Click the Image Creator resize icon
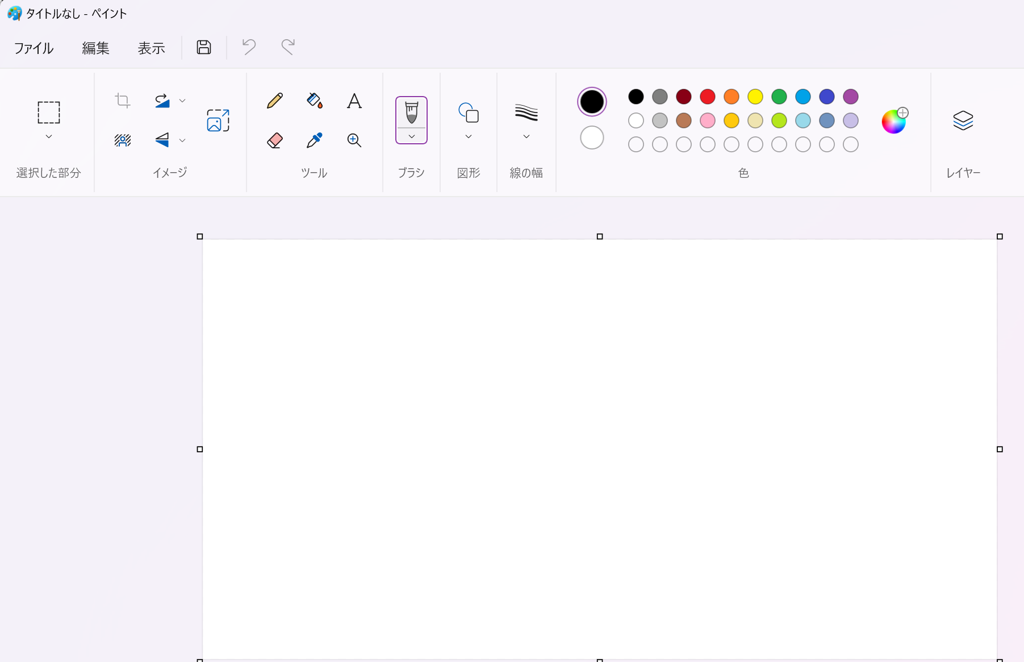 coord(218,120)
